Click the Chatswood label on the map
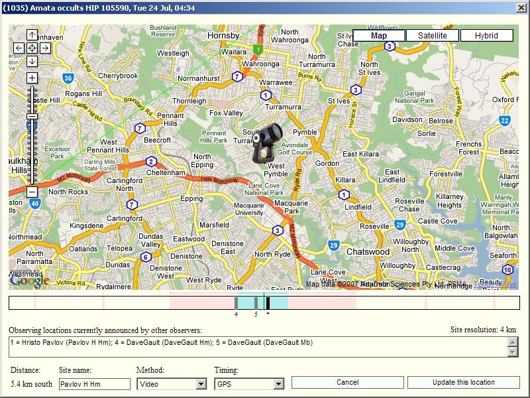Screen dimensions: 530x398 click(x=368, y=252)
